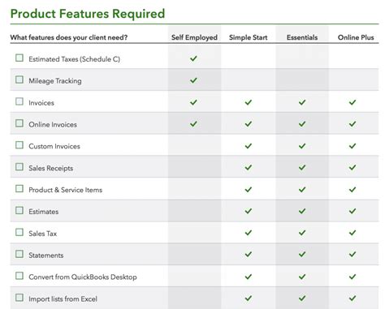Click Self Employed checkmark for Estimated Taxes
The image size is (385, 309).
click(x=193, y=58)
